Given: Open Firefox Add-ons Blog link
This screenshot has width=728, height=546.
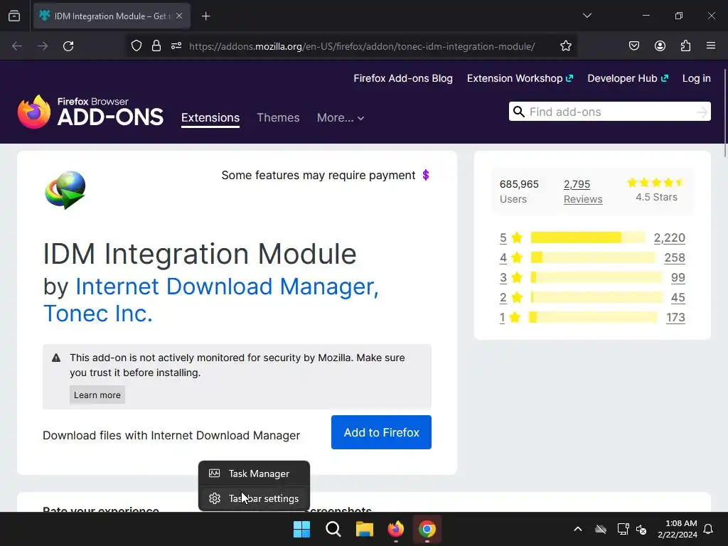Looking at the screenshot, I should (403, 78).
